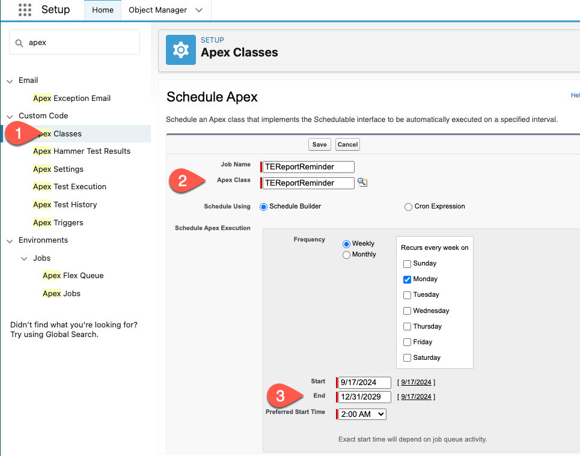Open Apex Test History
Screen dimensions: 580x456
pyautogui.click(x=65, y=205)
